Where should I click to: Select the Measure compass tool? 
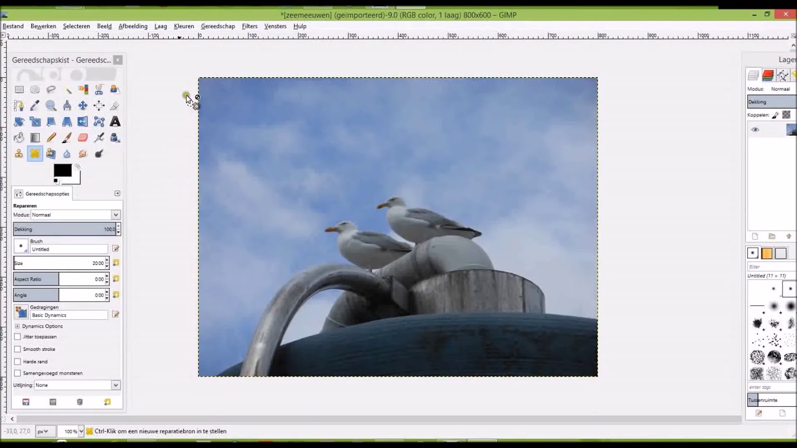coord(67,106)
